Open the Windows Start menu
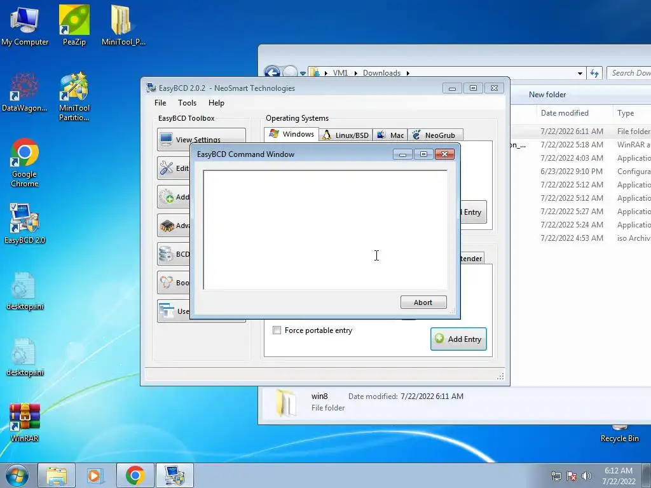 click(17, 475)
